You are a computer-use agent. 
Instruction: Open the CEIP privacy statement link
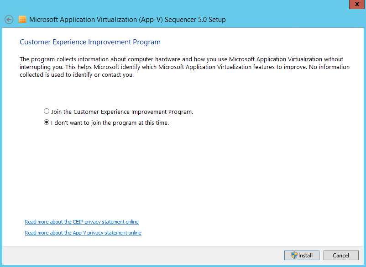[x=82, y=222]
